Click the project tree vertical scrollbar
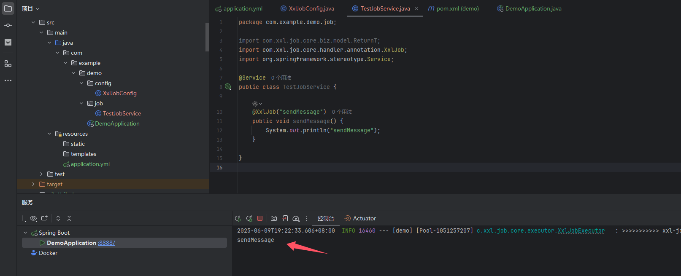 (x=207, y=37)
